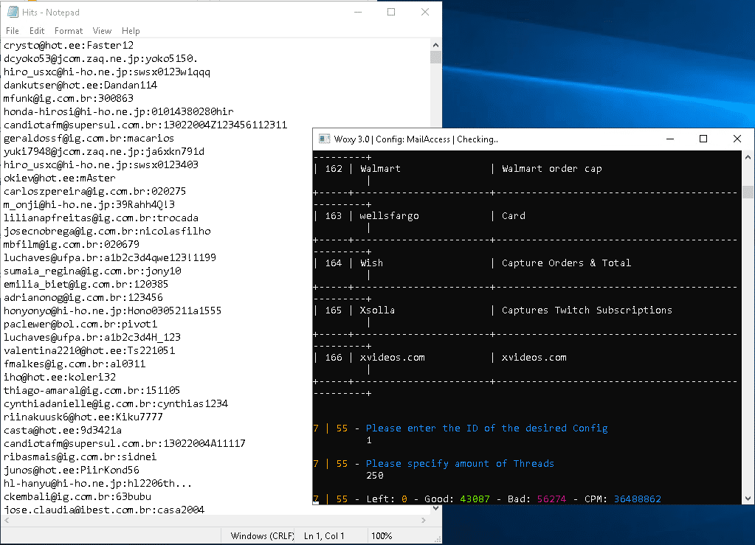Open the Edit menu in Notepad
755x545 pixels.
(37, 31)
